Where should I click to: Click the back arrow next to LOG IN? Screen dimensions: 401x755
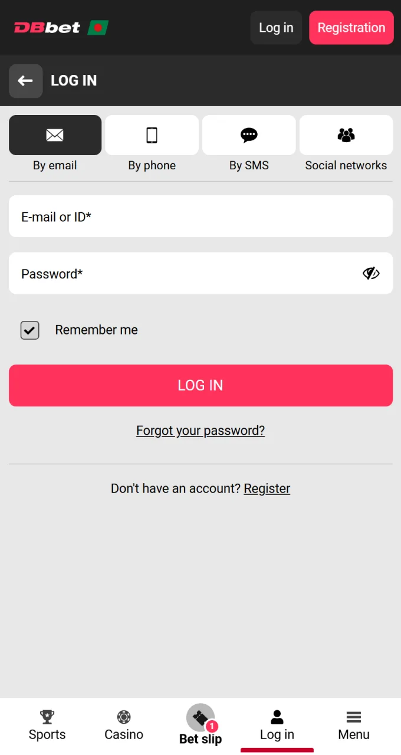(x=25, y=81)
